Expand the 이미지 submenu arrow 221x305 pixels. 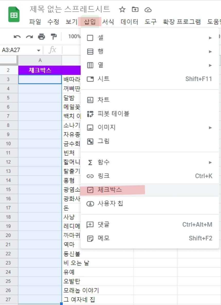click(x=210, y=127)
